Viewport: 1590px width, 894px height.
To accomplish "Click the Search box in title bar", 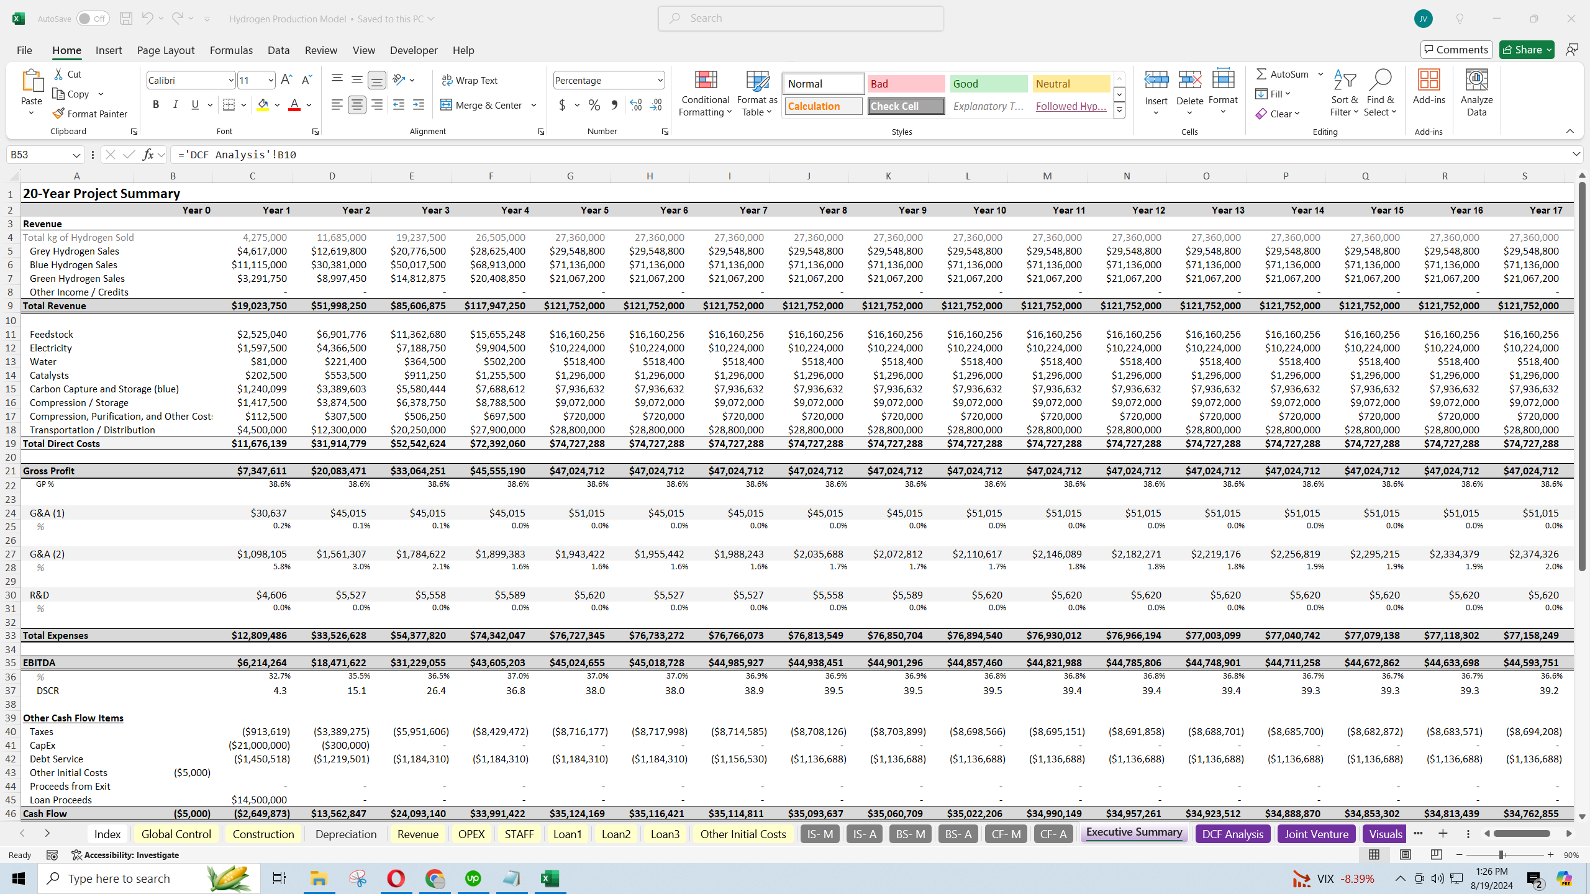I will (x=801, y=19).
